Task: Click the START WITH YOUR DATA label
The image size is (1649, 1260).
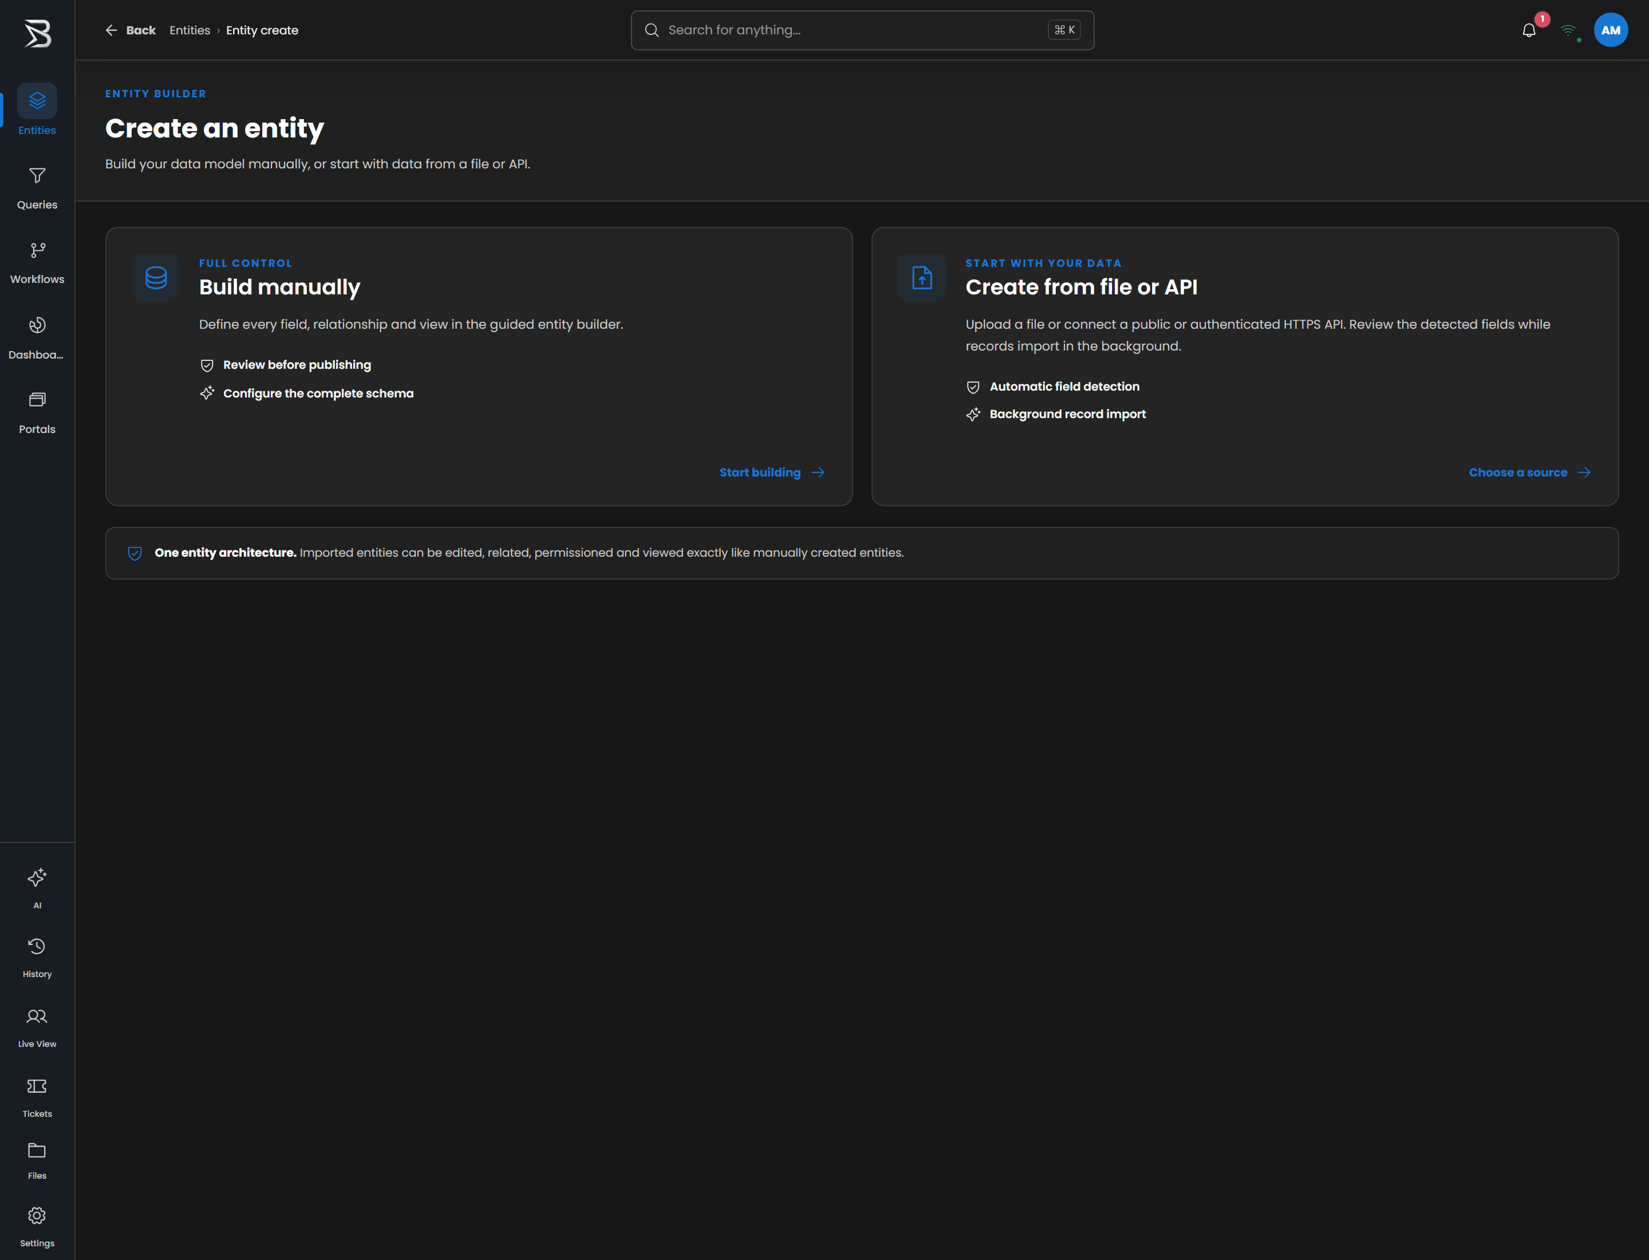Action: 1044,263
